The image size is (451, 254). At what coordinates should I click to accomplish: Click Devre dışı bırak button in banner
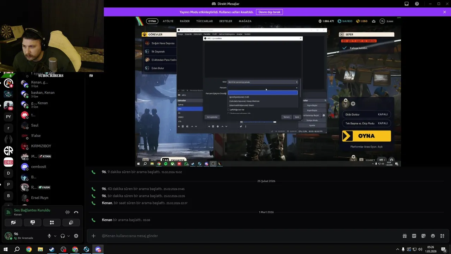269,12
